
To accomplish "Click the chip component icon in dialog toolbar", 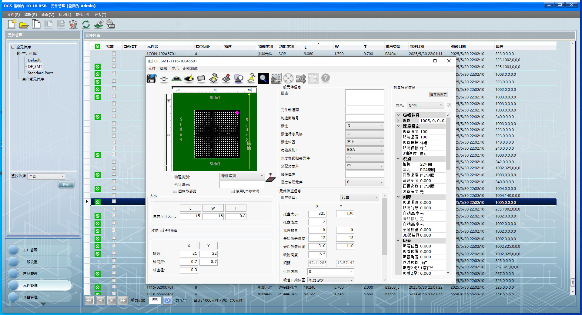I will 176,79.
